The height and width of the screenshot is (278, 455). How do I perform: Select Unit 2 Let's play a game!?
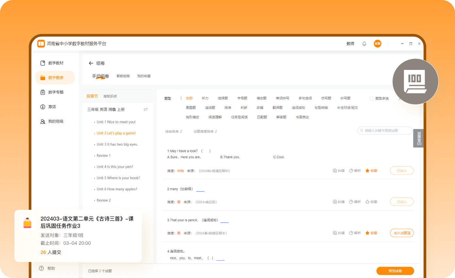point(116,133)
